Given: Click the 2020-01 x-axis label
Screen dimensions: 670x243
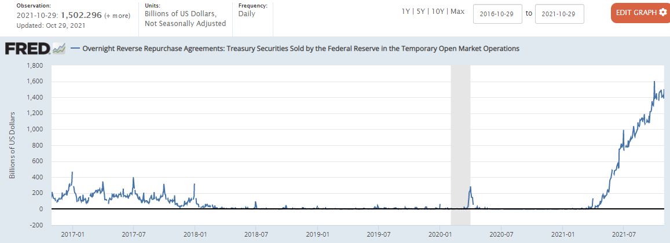Looking at the screenshot, I should (440, 235).
